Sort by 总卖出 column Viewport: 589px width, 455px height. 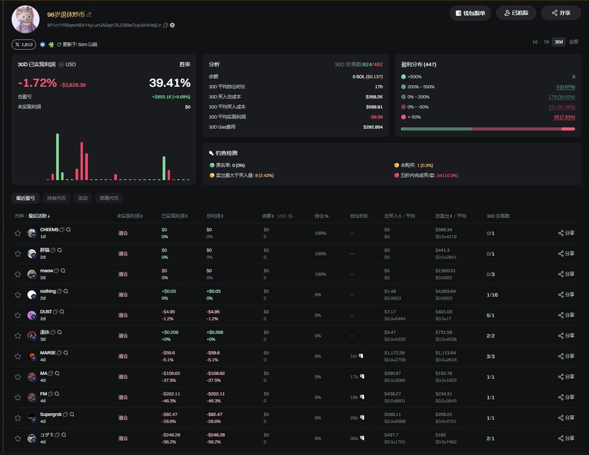coord(443,216)
